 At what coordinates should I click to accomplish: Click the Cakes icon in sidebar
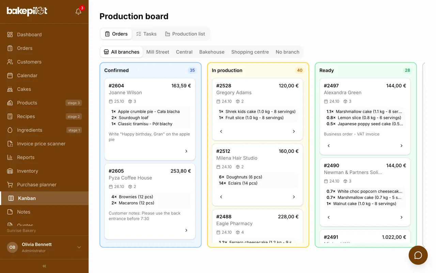10,89
